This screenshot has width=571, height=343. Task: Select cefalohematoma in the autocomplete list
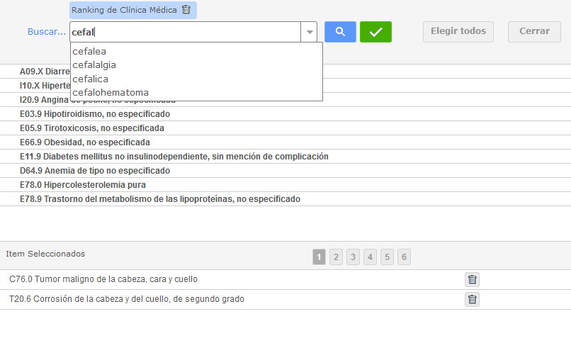click(x=111, y=92)
